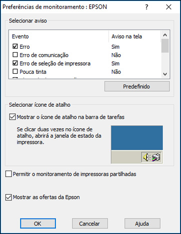Click the event list scrollbar thumb
Viewport: 181px width, 234px height.
click(x=165, y=46)
